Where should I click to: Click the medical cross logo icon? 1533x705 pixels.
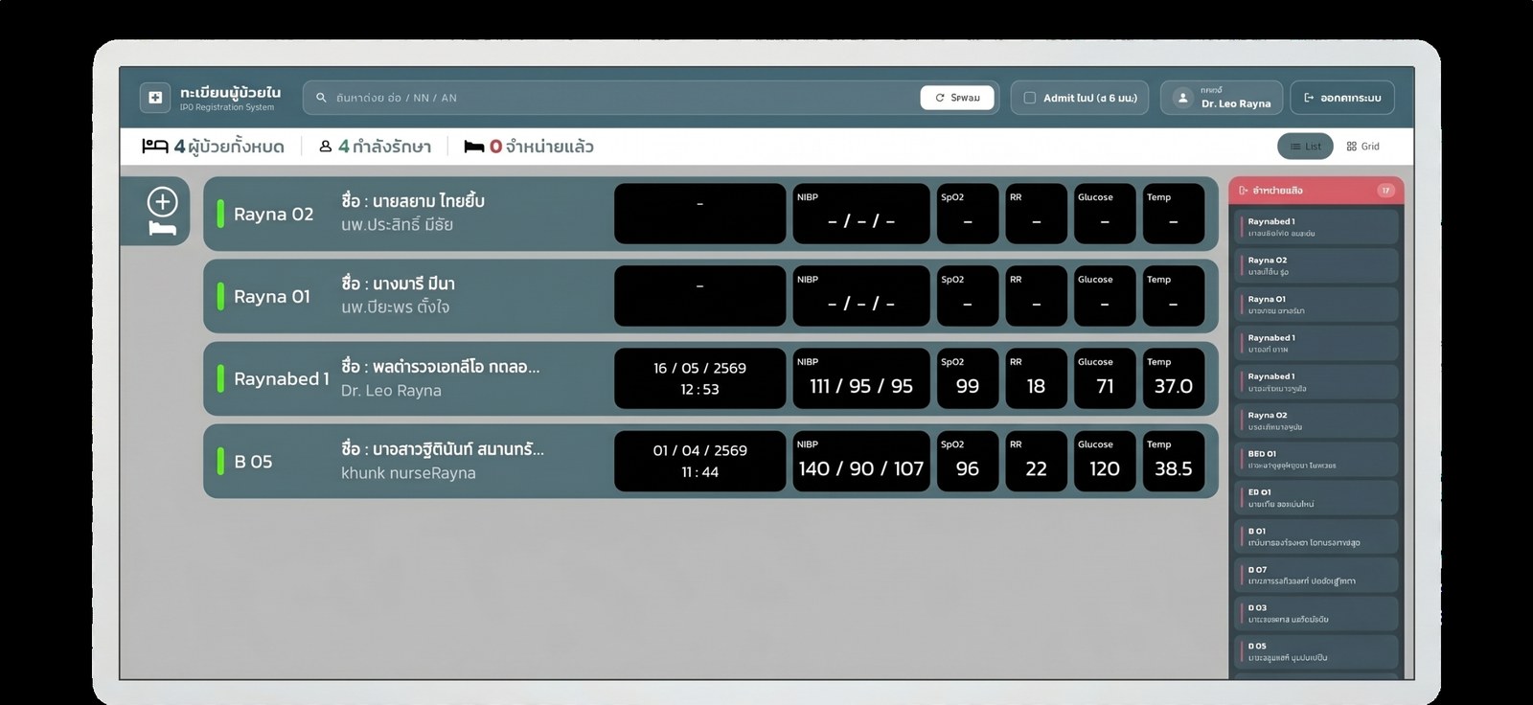click(155, 98)
